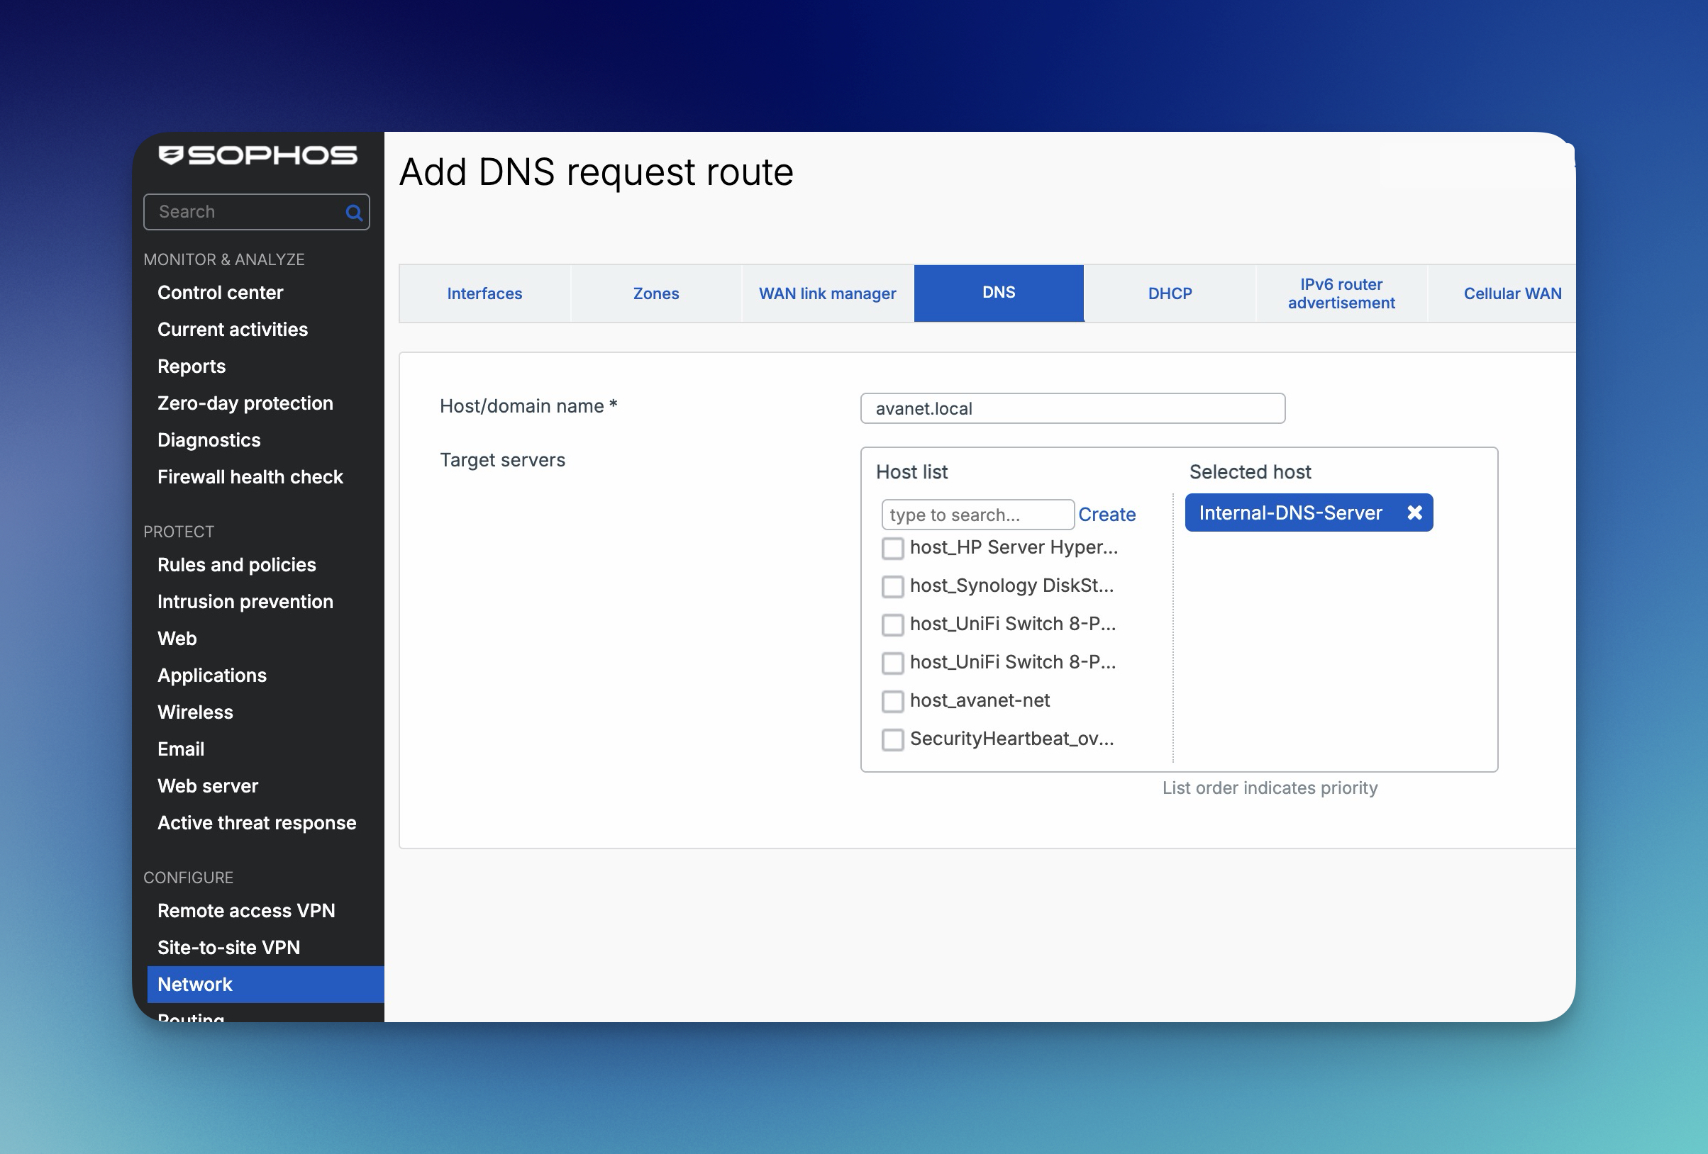Click the search magnifier icon in sidebar
This screenshot has height=1154, width=1708.
(353, 213)
